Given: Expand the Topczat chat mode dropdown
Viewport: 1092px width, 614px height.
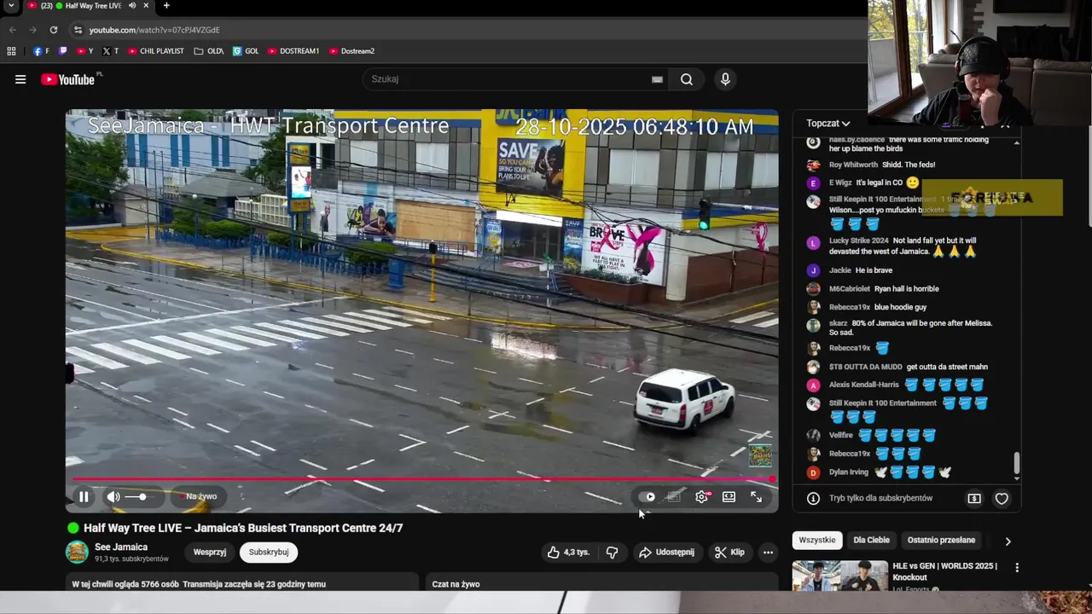Looking at the screenshot, I should (x=828, y=124).
